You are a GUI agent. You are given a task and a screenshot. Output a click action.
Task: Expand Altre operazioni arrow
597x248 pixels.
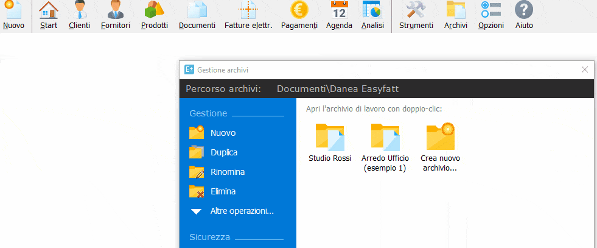(x=196, y=211)
